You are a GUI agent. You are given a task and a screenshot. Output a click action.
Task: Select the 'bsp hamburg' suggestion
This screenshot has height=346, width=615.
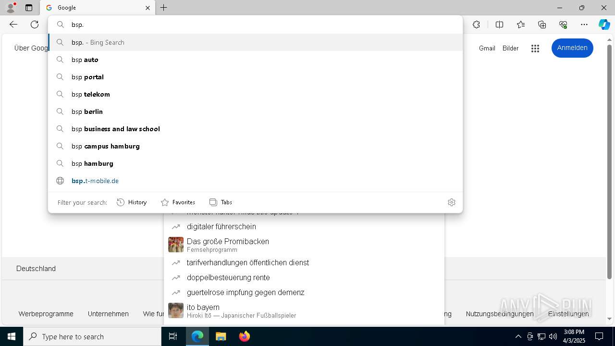pos(255,163)
